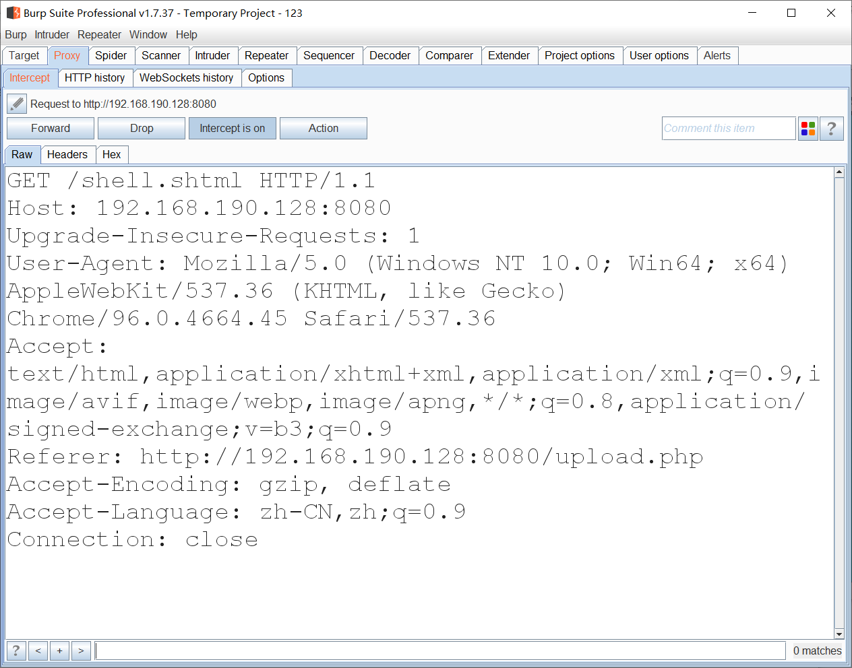Select the Proxy tab
The width and height of the screenshot is (852, 668).
point(67,56)
